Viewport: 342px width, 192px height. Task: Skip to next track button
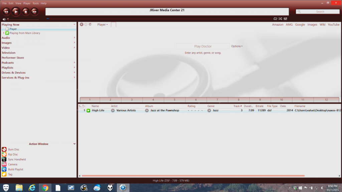point(34,12)
